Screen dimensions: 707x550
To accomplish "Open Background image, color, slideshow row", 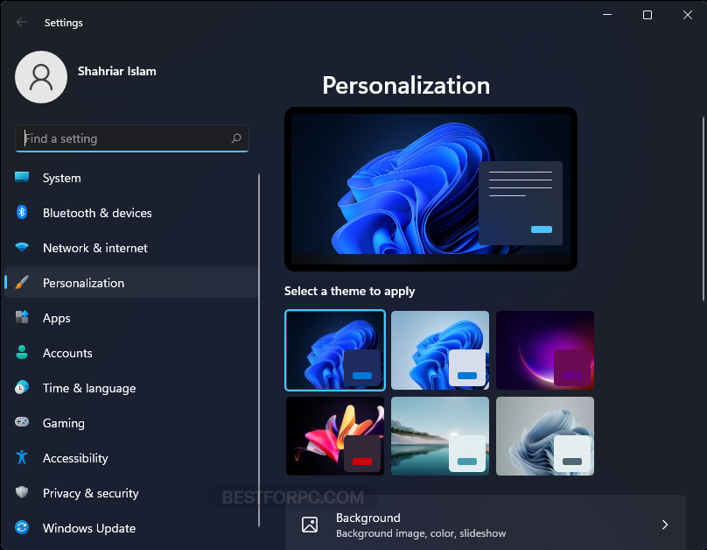I will (x=486, y=523).
